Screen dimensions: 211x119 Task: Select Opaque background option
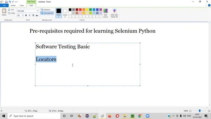(x=45, y=10)
